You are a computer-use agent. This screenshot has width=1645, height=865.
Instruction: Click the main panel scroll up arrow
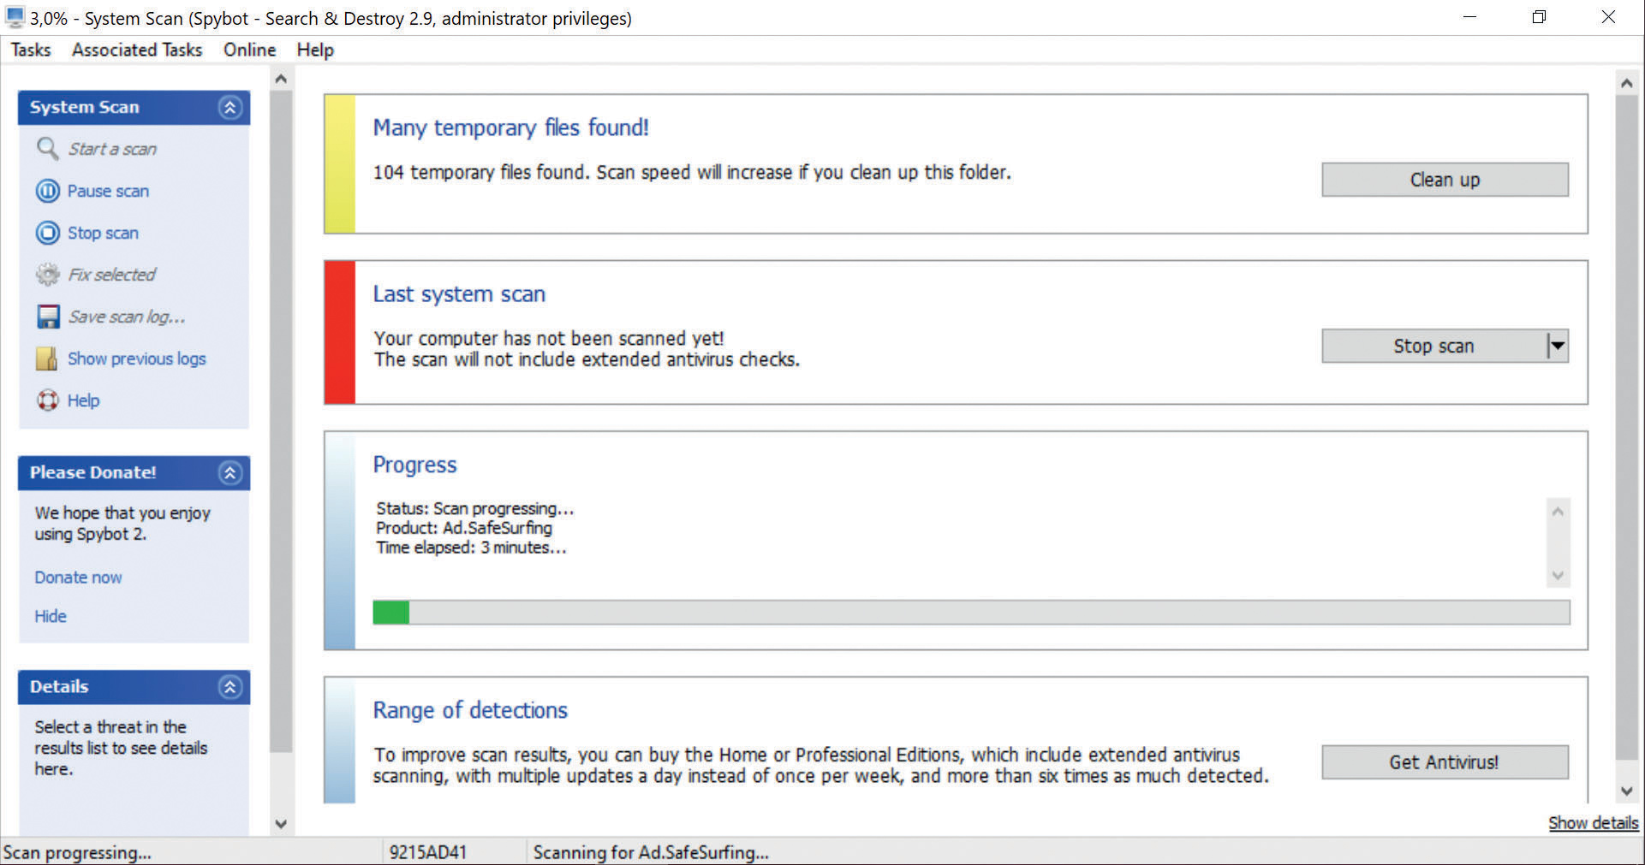pyautogui.click(x=1626, y=83)
